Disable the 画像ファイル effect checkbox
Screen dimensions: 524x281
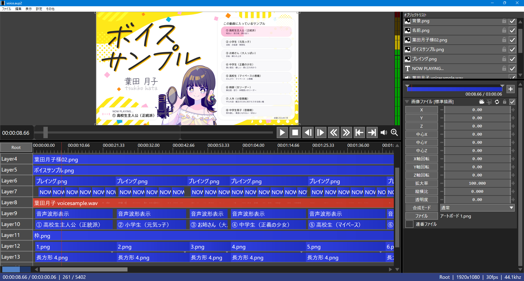pos(513,102)
